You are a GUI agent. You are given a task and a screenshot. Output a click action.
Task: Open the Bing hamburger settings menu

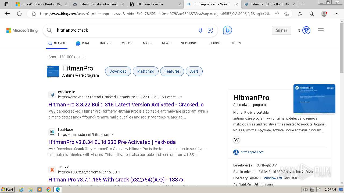click(321, 30)
